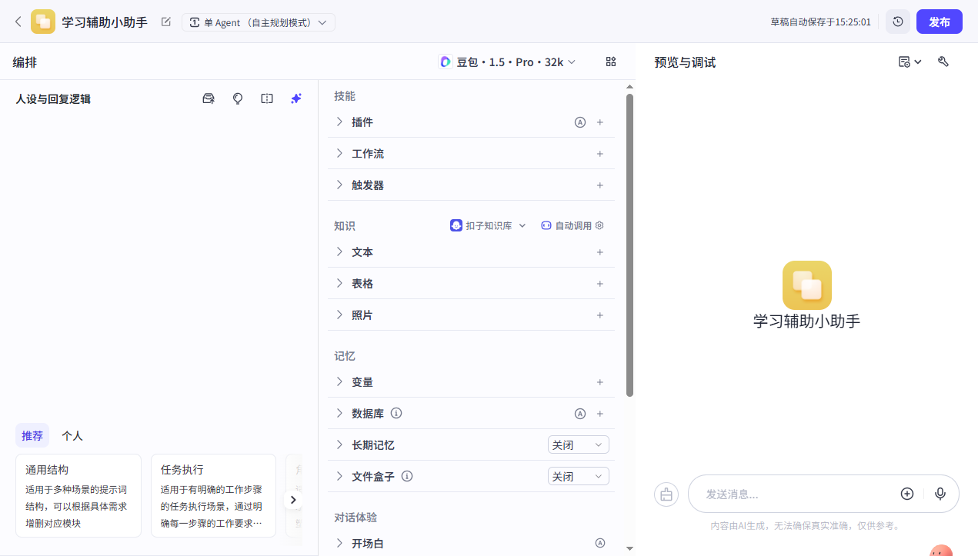978x556 pixels.
Task: Click the wrench debug tool icon
Action: [x=943, y=62]
